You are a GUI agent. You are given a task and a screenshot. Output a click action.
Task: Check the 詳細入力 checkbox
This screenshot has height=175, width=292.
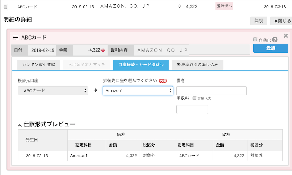(194, 98)
